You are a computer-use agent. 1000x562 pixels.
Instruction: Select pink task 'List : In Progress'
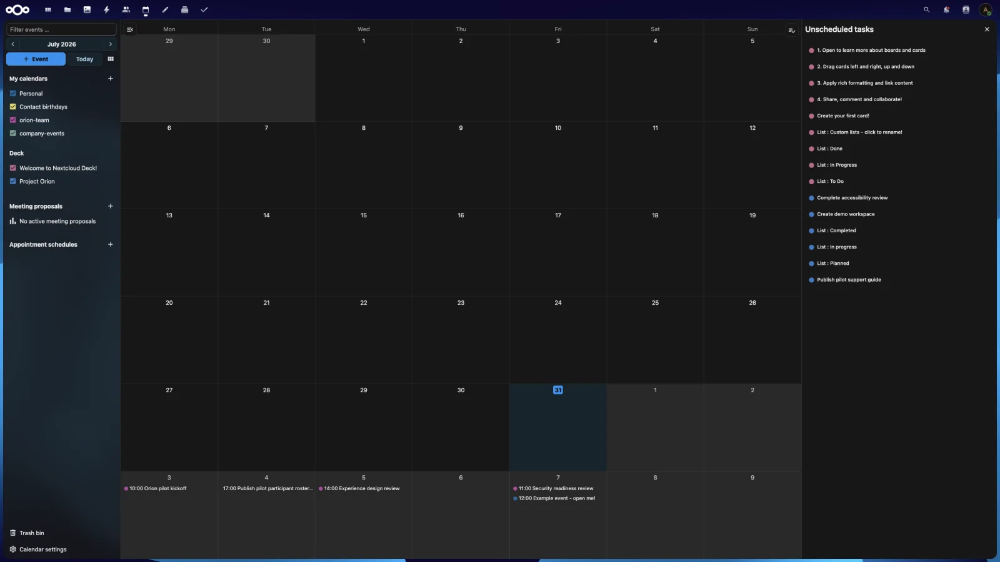tap(837, 165)
